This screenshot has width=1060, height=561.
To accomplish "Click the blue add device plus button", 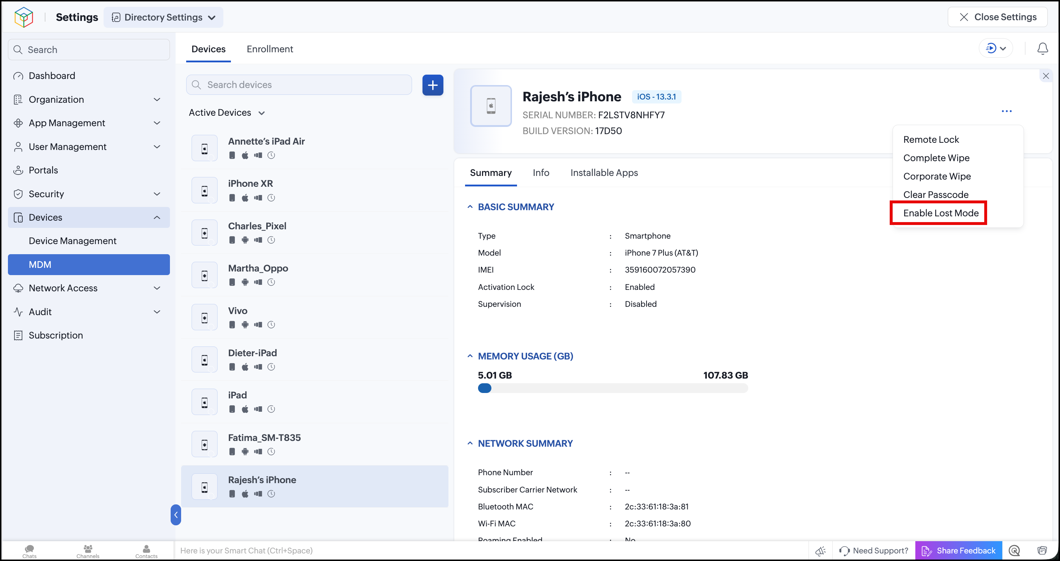I will click(433, 85).
